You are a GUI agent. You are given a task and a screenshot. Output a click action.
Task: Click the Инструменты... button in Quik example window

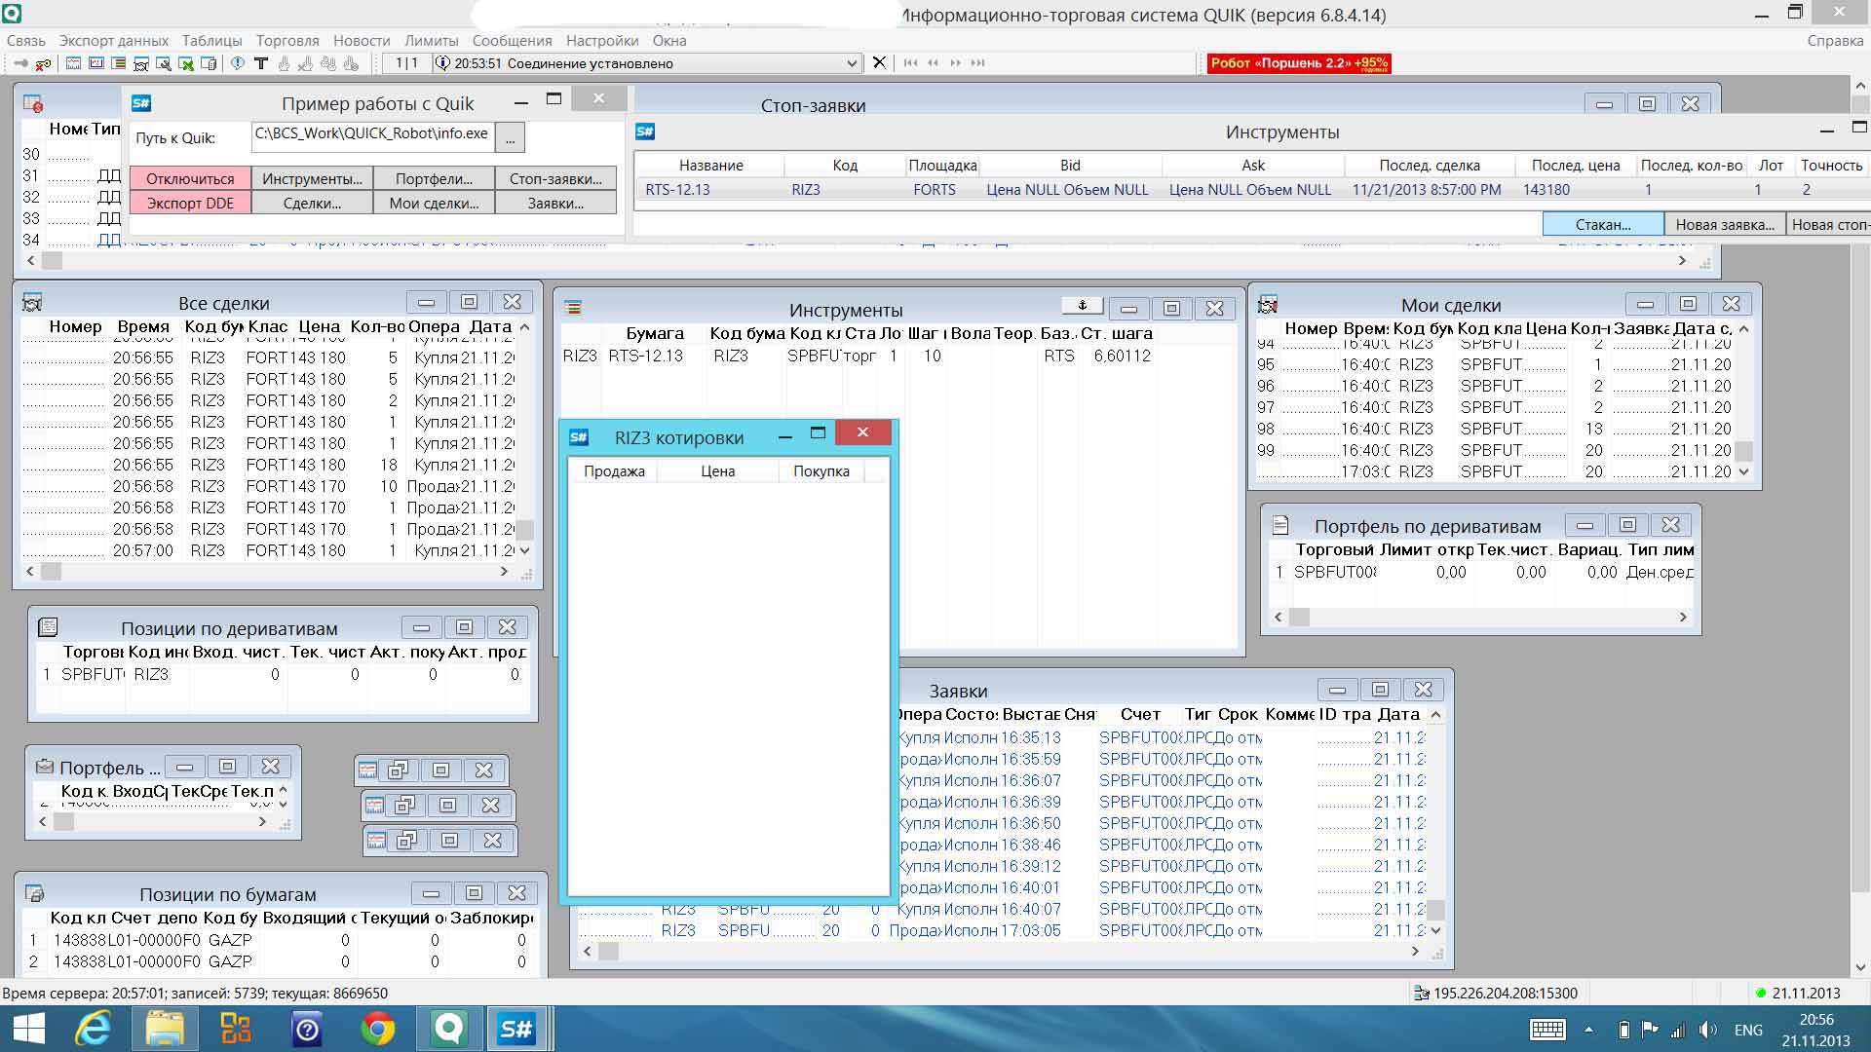coord(312,178)
